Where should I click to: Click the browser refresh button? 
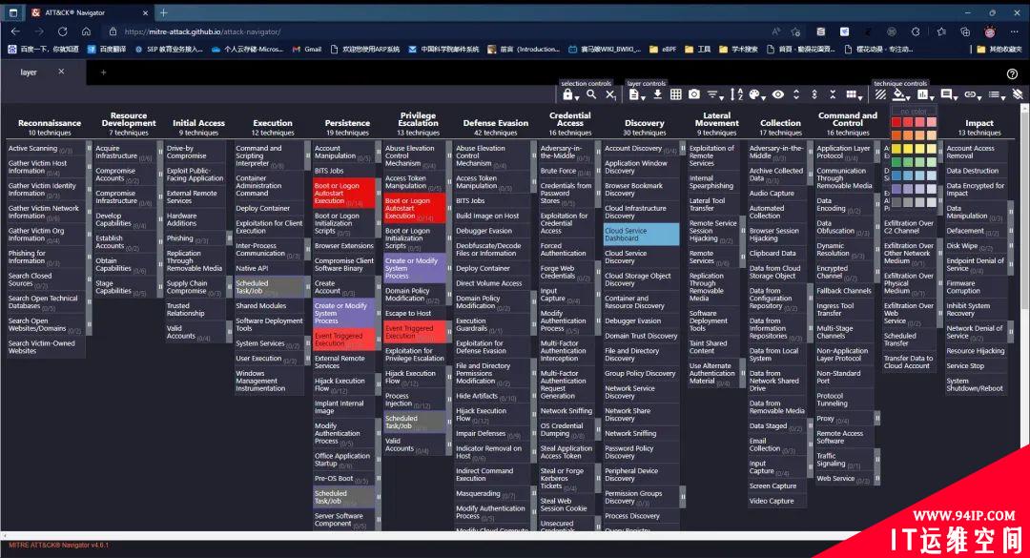[x=62, y=31]
